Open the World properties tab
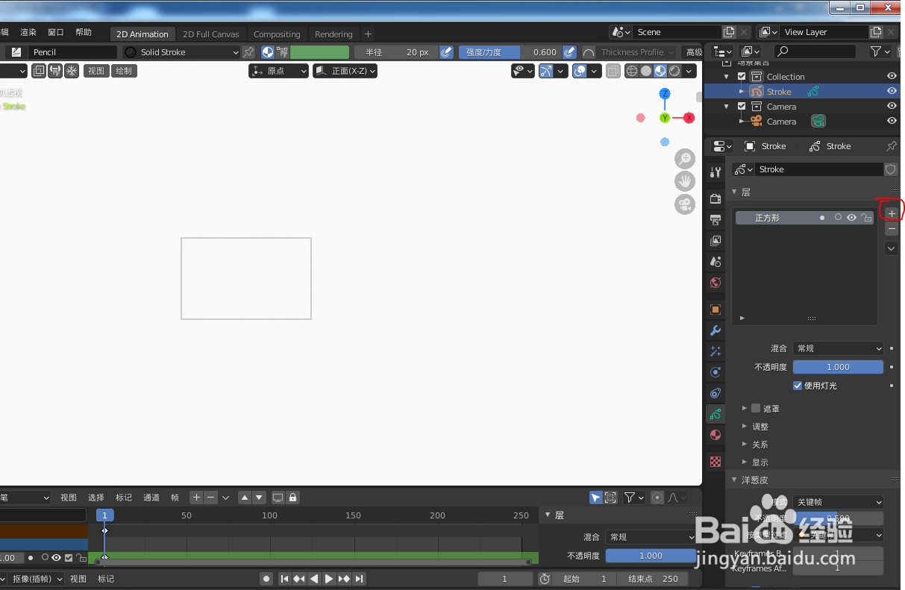 coord(715,283)
